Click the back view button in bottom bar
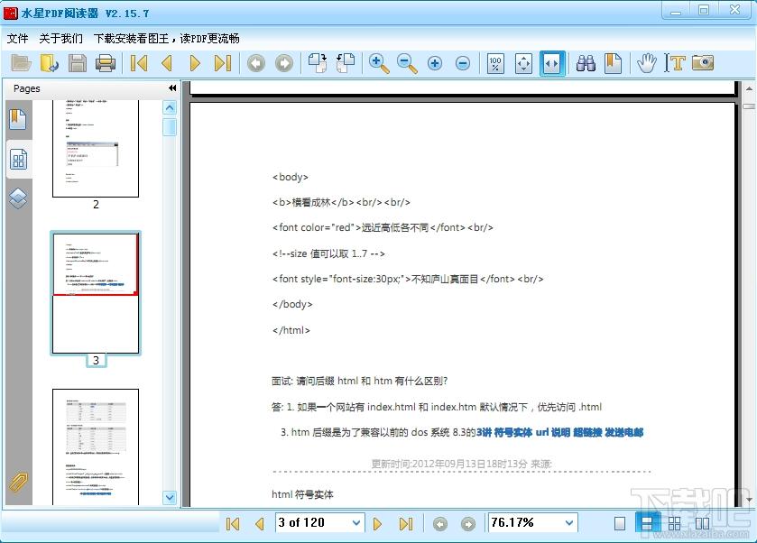The image size is (757, 543). (x=439, y=524)
